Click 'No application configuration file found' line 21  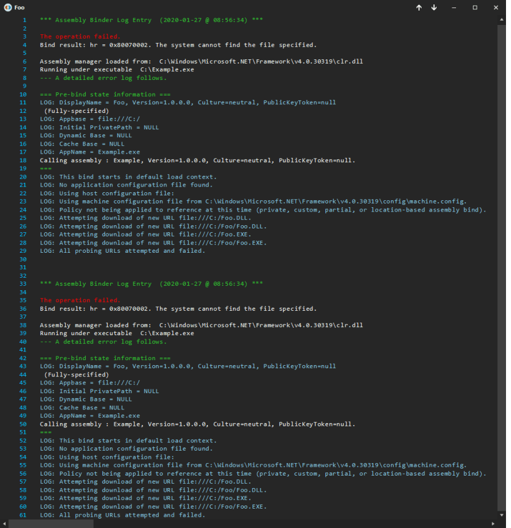coord(136,185)
